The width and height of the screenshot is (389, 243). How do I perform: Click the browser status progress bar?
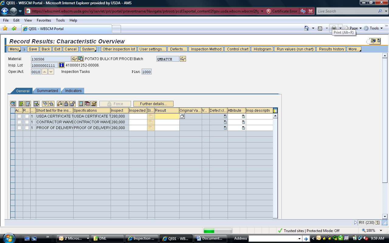218,231
